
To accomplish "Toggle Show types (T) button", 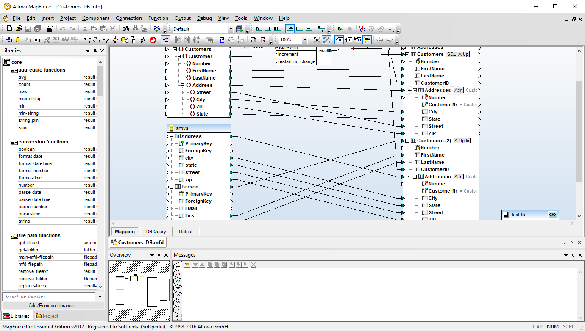I will 348,40.
